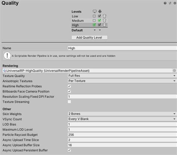Viewport: 177px width, 155px height.
Task: Click the Texture Quality label
Action: [x=14, y=76]
